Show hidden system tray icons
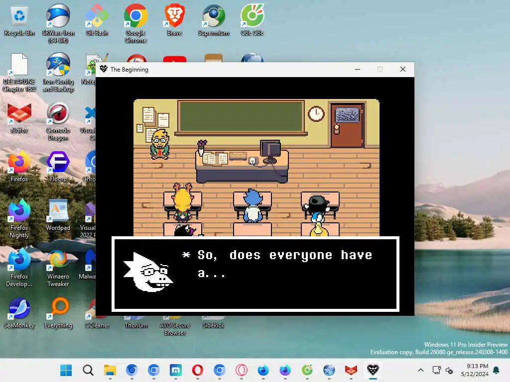This screenshot has width=510, height=382. point(420,370)
